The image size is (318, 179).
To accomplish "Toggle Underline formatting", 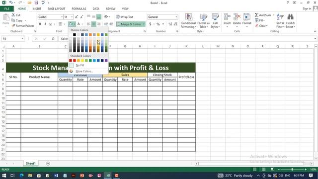I will coord(50,24).
